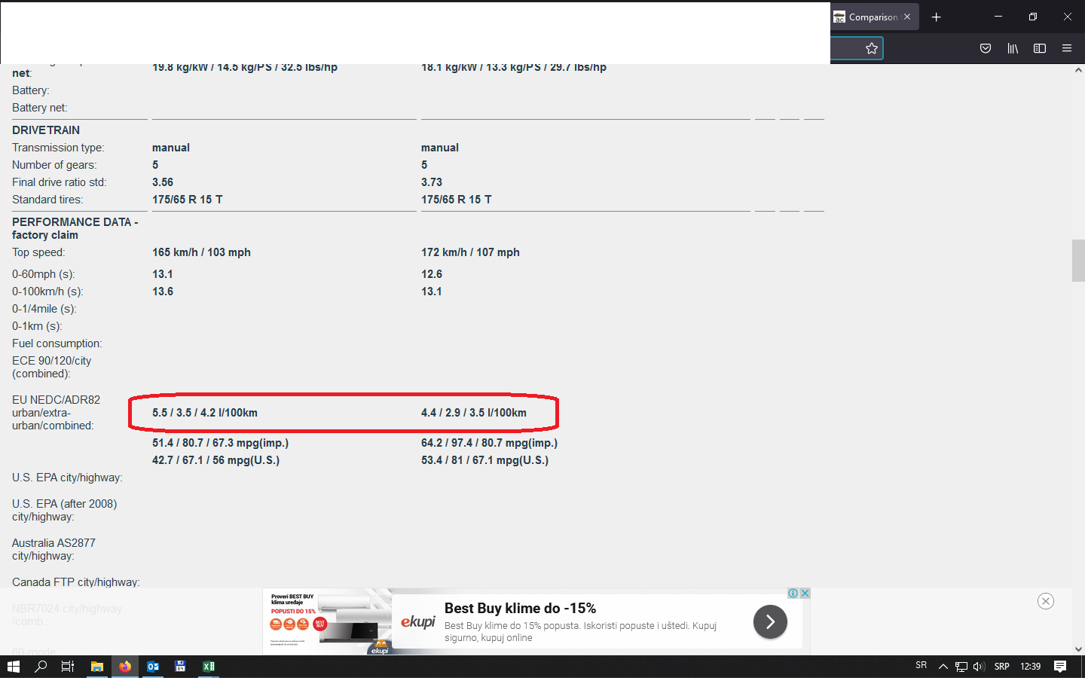1085x696 pixels.
Task: Open the Windows Start menu
Action: pos(14,667)
